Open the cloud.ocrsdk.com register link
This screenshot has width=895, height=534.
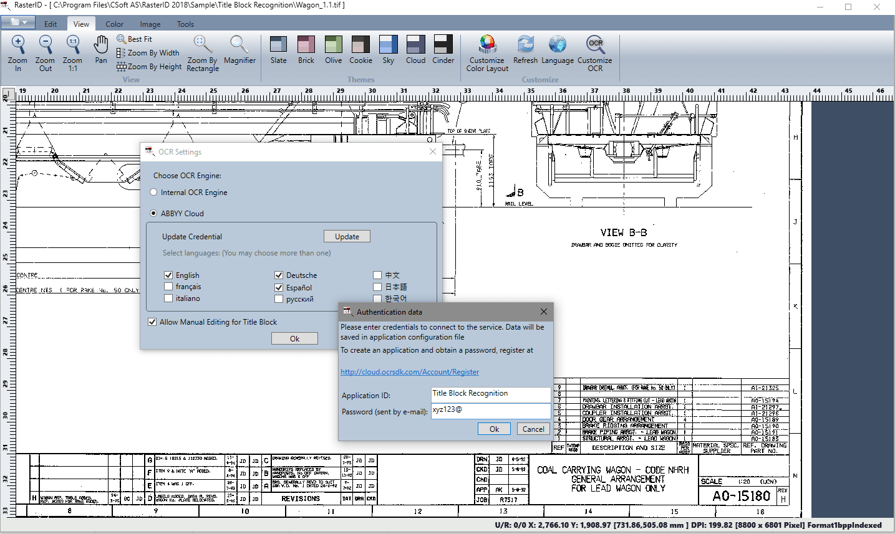(x=410, y=372)
